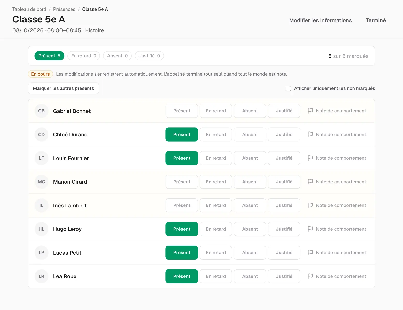Click flag icon in Lucas Petit's row
This screenshot has height=310, width=403.
pos(310,253)
